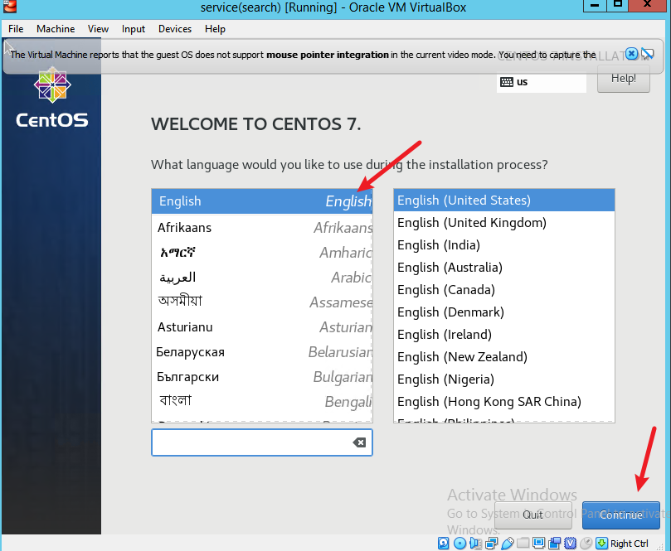Open the Machine menu
Screen dimensions: 671x551
[x=56, y=29]
